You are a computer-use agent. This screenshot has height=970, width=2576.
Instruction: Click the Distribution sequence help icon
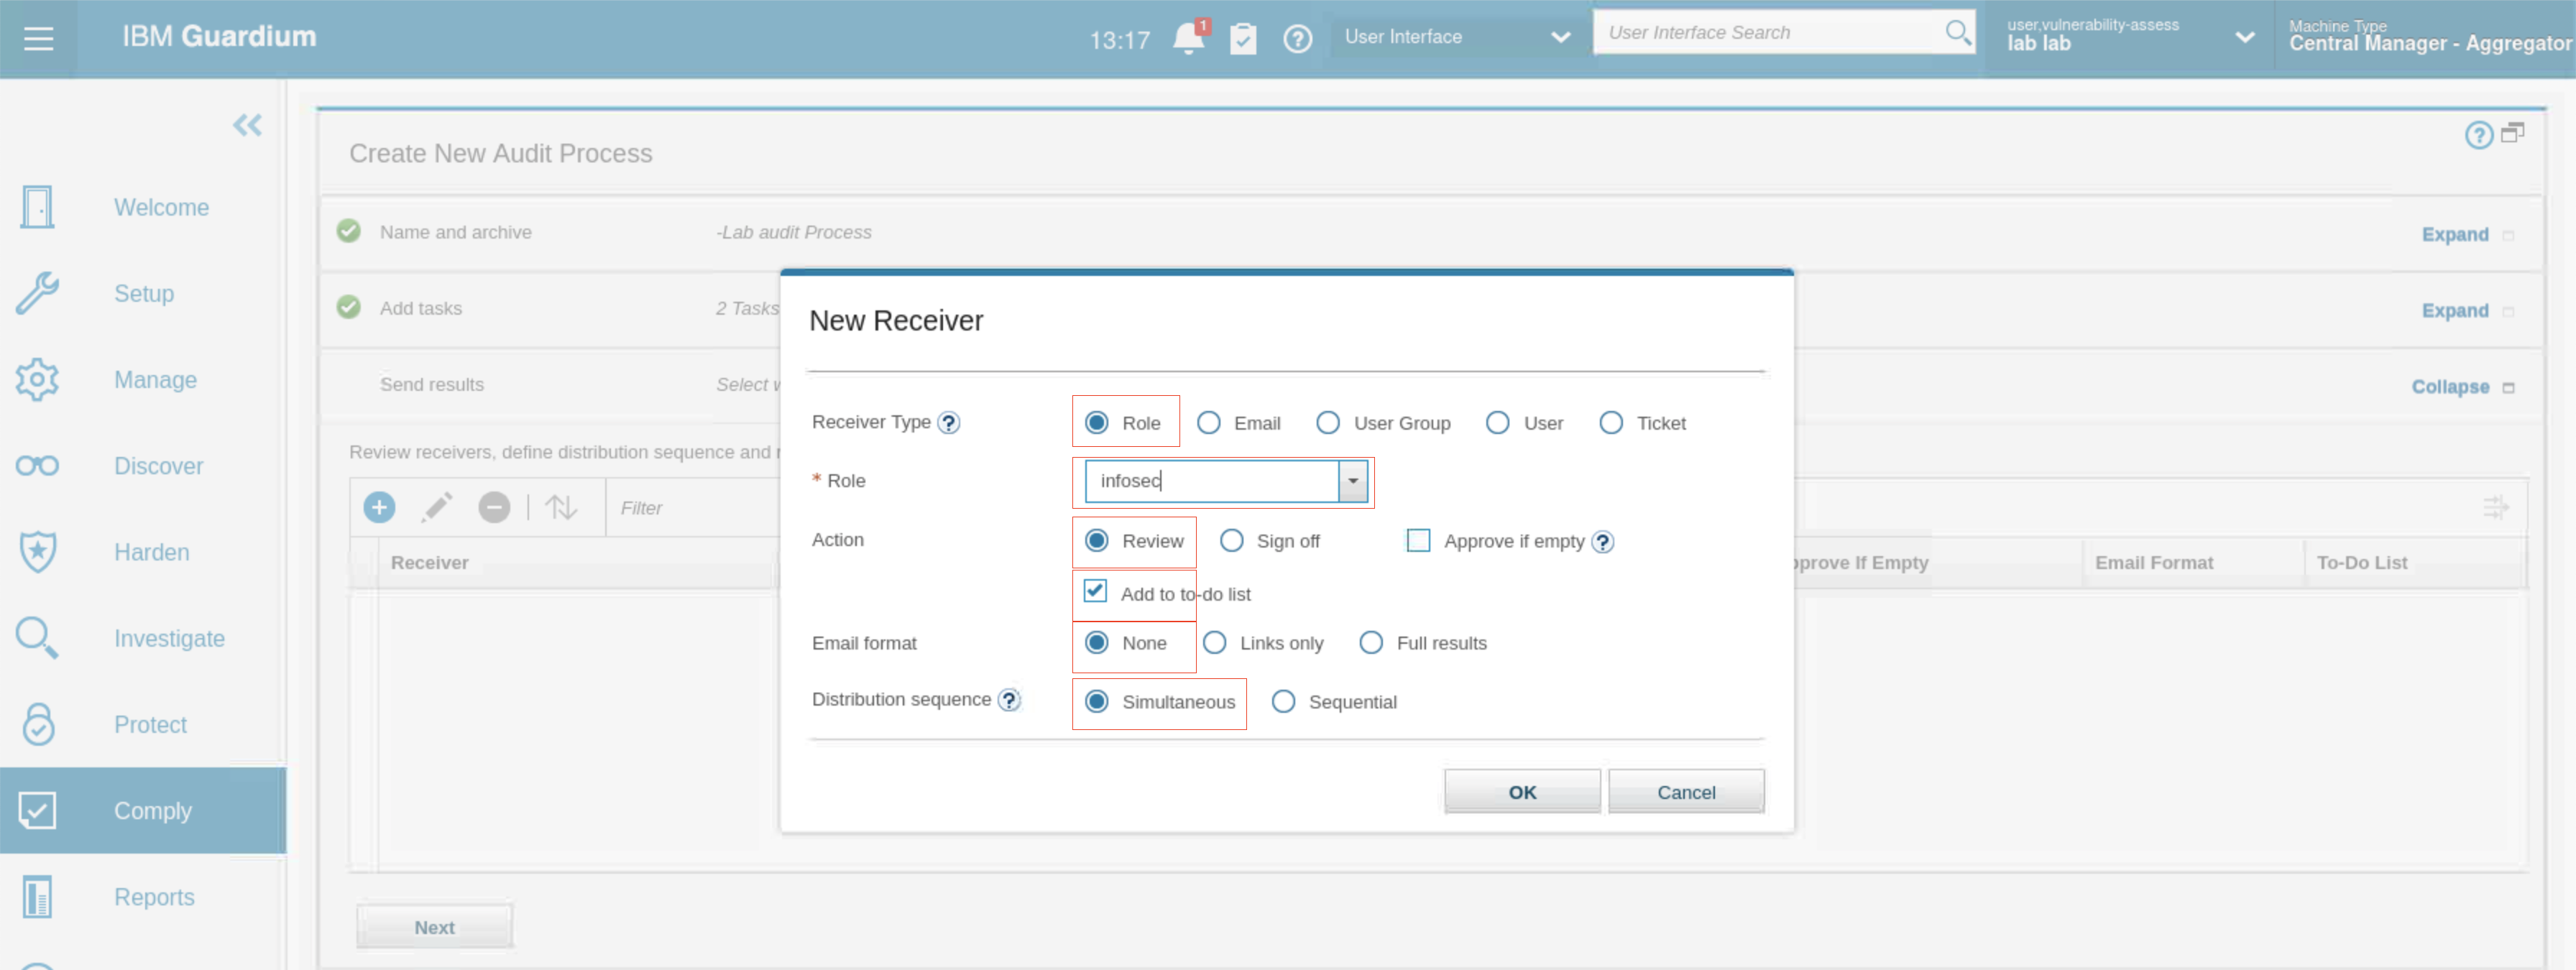[1010, 700]
